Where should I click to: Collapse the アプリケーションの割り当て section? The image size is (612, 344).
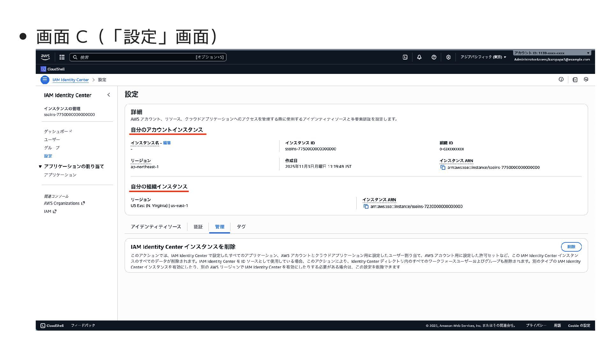(40, 167)
